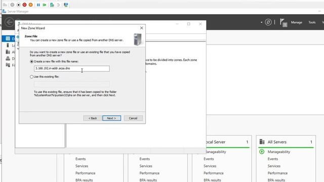
Task: Open the Tools menu
Action: tap(312, 22)
